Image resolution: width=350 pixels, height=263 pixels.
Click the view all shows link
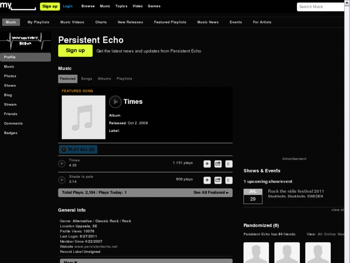(337, 210)
